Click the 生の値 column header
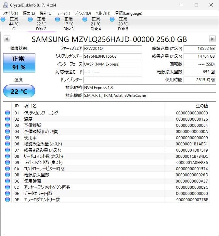This screenshot has height=236, width=219. [x=187, y=106]
